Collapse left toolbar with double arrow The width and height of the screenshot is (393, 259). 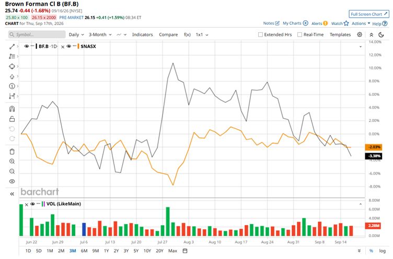(12, 194)
